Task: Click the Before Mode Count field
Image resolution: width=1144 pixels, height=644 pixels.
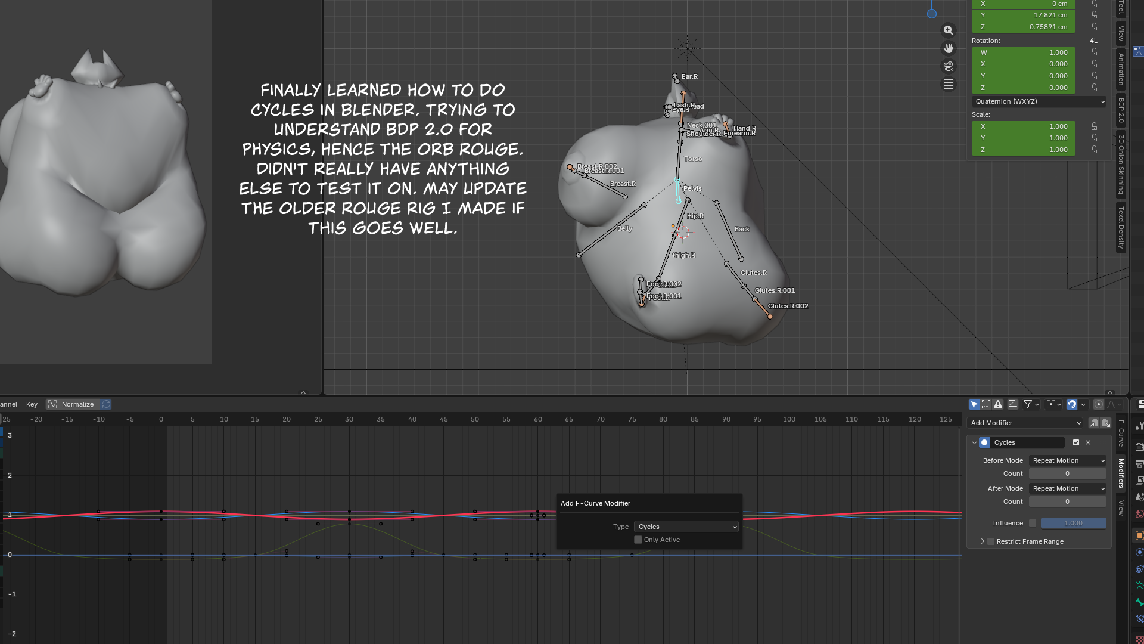Action: click(x=1068, y=473)
